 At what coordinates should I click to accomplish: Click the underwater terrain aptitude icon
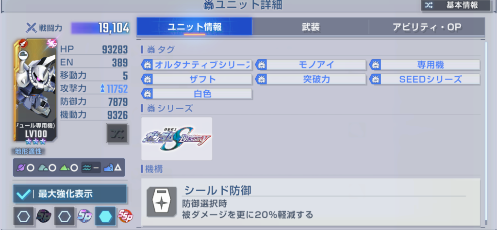(91, 167)
